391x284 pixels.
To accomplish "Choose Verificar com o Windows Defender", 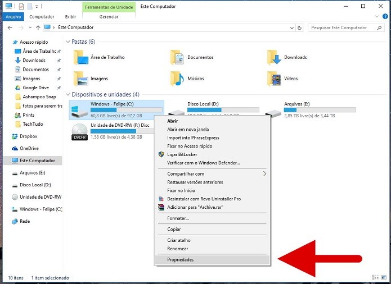I will pyautogui.click(x=212, y=163).
